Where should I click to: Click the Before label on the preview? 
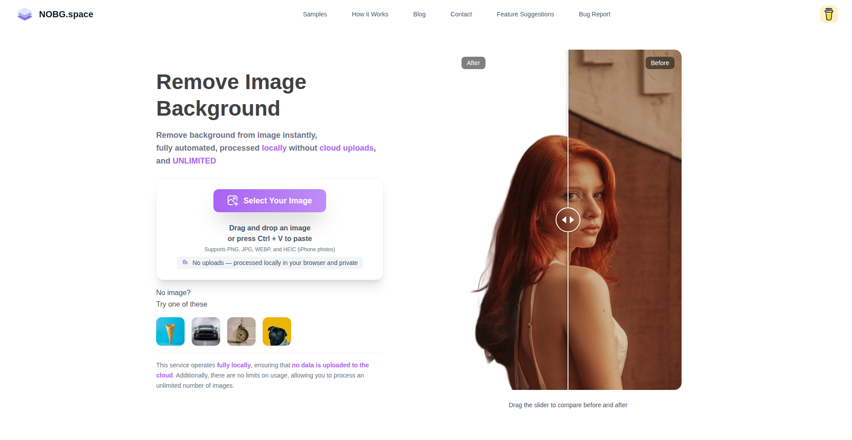click(660, 63)
